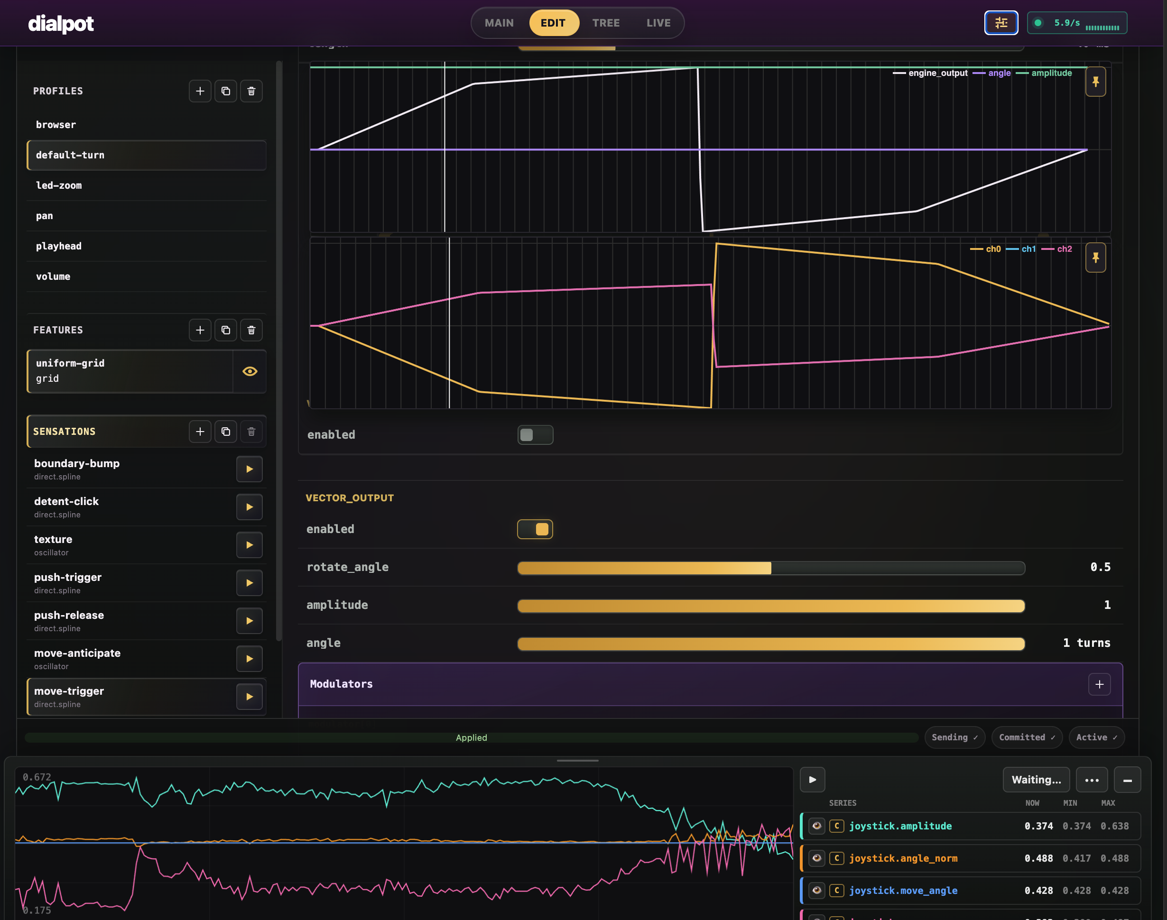This screenshot has width=1167, height=920.
Task: Play the move-anticipate sensation
Action: pos(250,659)
